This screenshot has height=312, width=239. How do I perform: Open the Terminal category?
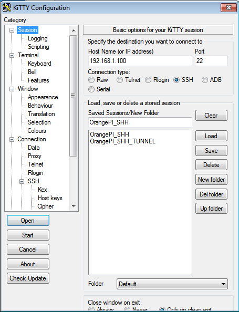tap(28, 55)
